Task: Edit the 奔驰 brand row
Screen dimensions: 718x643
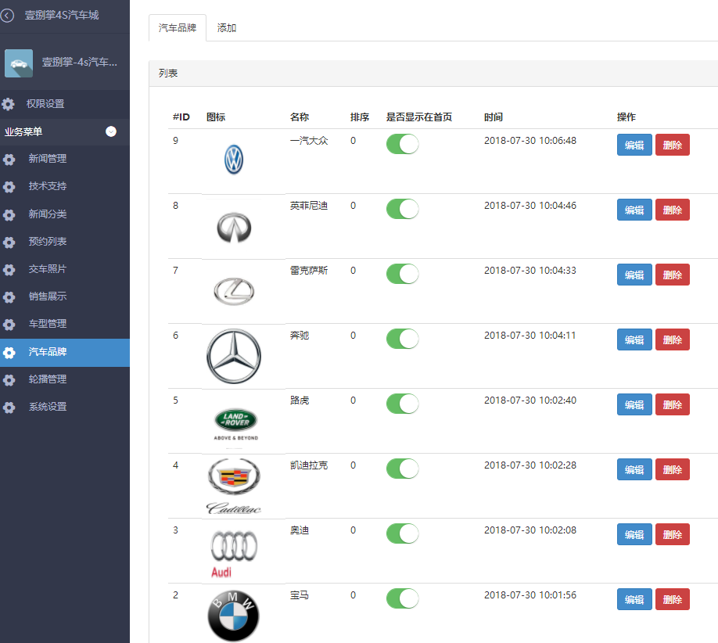Action: pos(634,340)
